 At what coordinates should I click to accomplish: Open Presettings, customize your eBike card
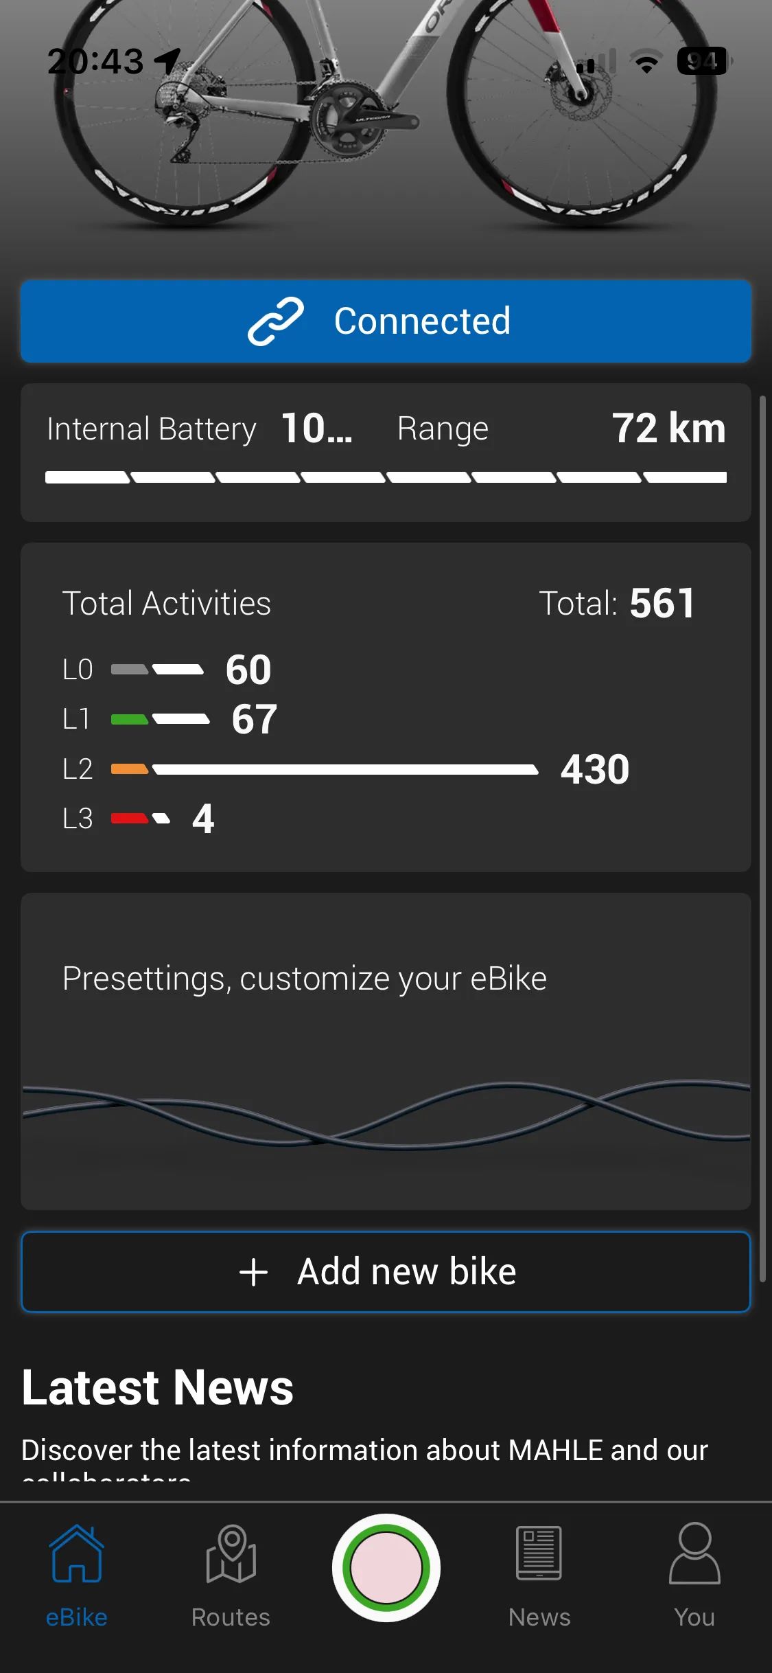click(386, 1051)
